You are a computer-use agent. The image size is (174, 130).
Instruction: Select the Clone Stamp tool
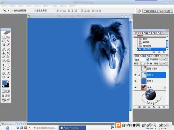tap(4, 53)
